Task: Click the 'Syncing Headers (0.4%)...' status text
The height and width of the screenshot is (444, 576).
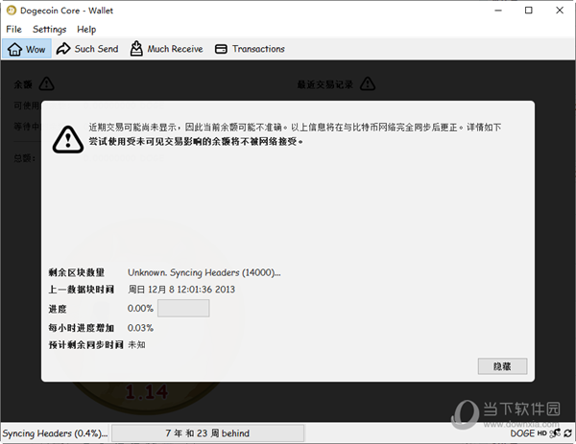Action: [x=55, y=433]
